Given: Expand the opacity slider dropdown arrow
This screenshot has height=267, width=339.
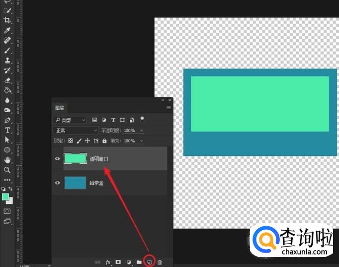Looking at the screenshot, I should 141,131.
